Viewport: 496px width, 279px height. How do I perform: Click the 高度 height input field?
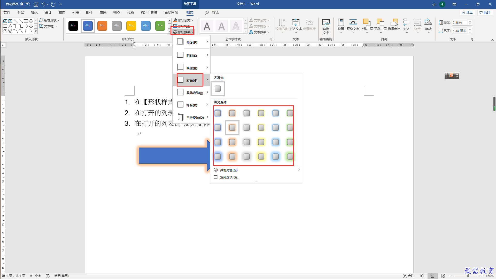460,22
